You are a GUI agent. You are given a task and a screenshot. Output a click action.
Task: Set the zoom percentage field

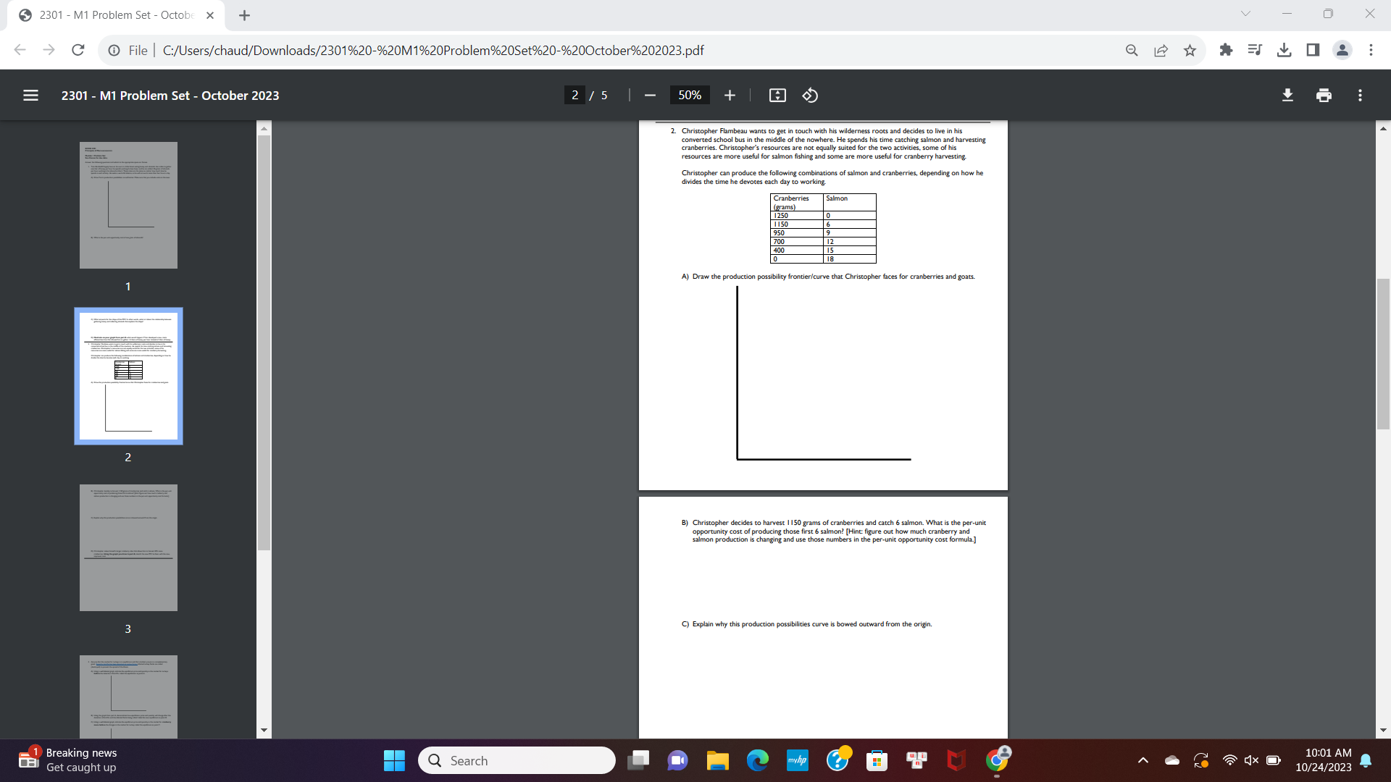click(689, 95)
